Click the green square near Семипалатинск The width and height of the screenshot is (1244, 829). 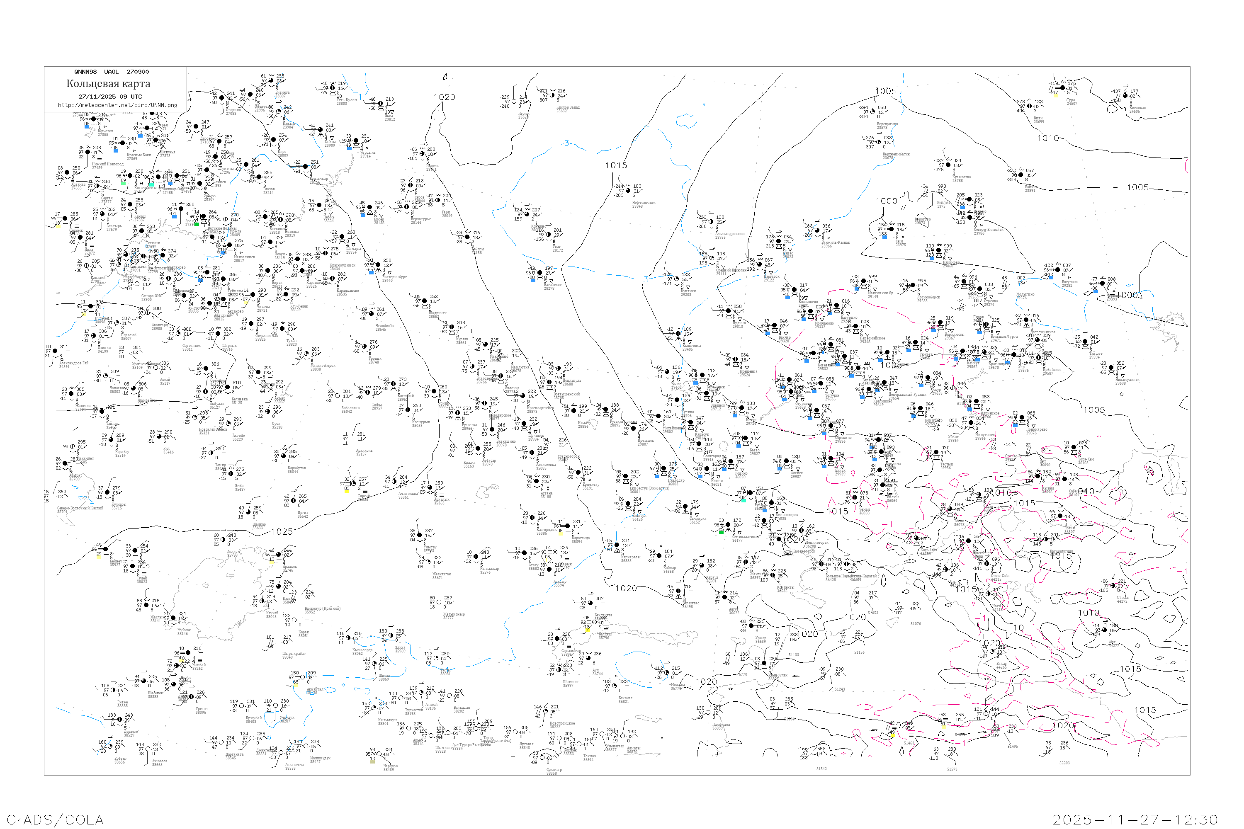(x=722, y=533)
